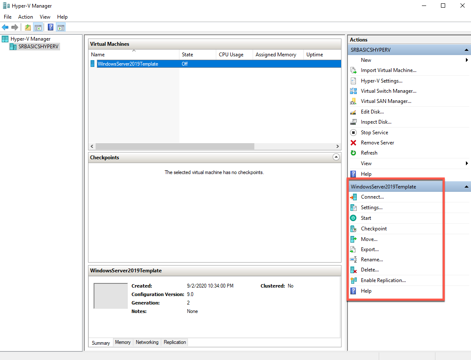Toggle the Show/Hide Action Pane toolbar icon
Screen dimensions: 471x360
[x=61, y=28]
